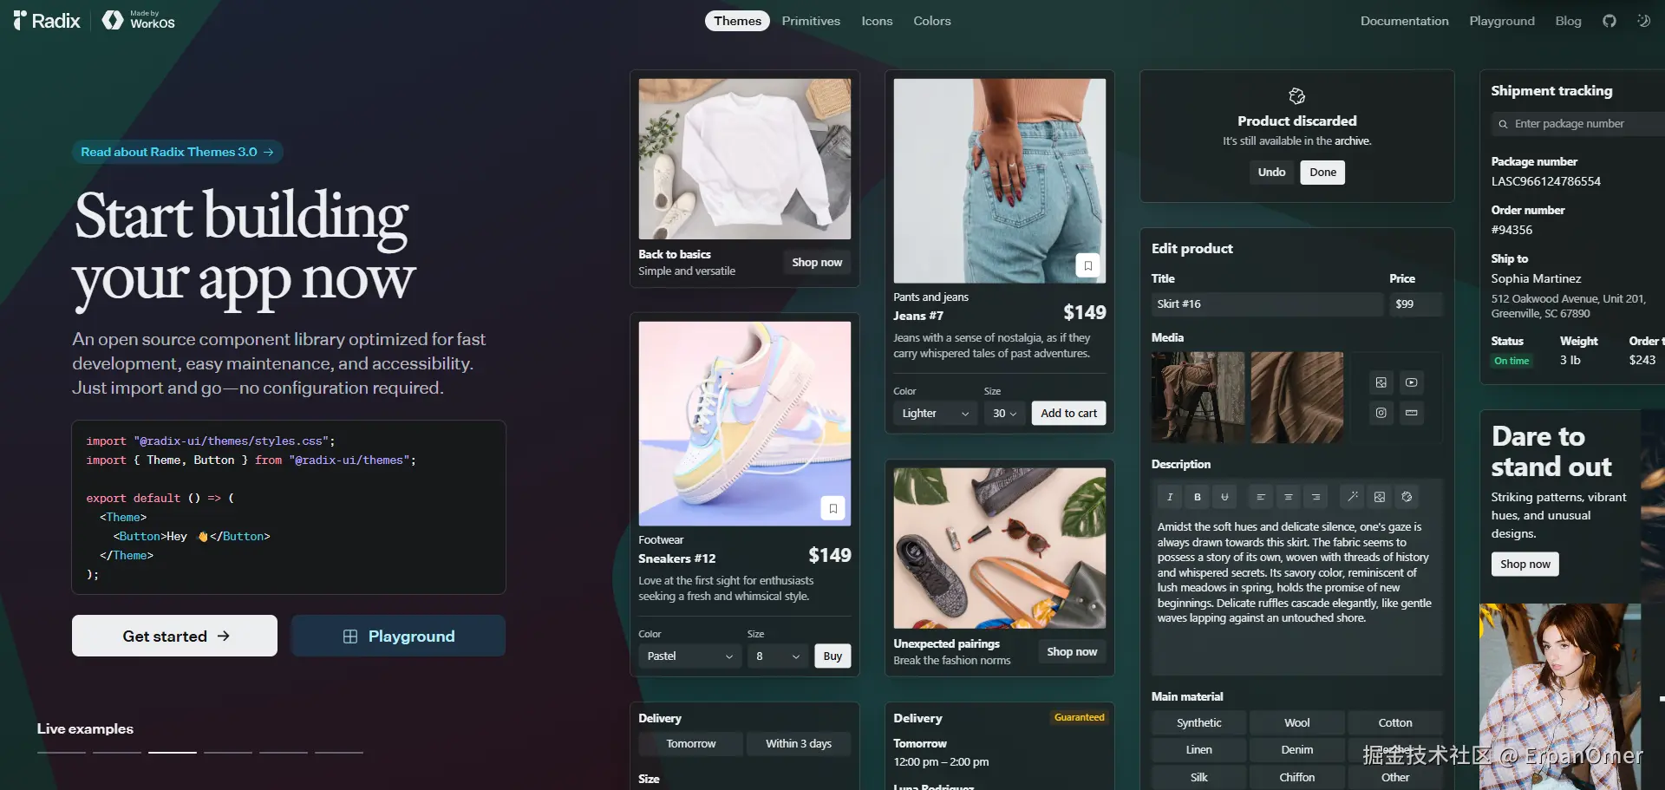This screenshot has height=790, width=1665.
Task: Click the magic wand icon in Description toolbar
Action: pyautogui.click(x=1352, y=497)
